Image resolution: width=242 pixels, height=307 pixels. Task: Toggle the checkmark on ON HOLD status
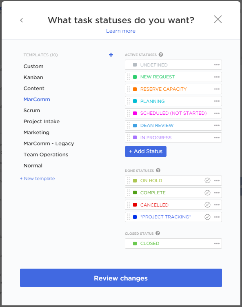208,180
